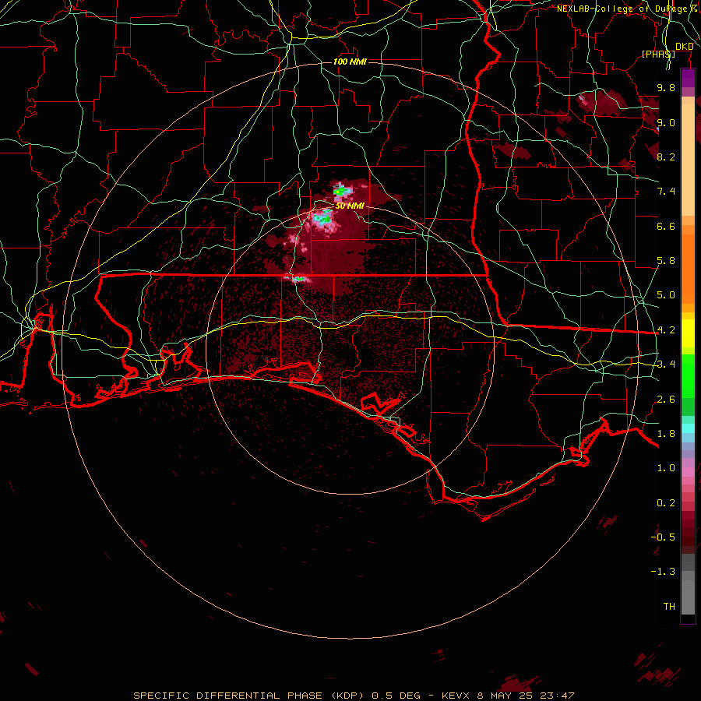Screen dimensions: 701x701
Task: Click the 1.8 legend value
Action: 666,434
